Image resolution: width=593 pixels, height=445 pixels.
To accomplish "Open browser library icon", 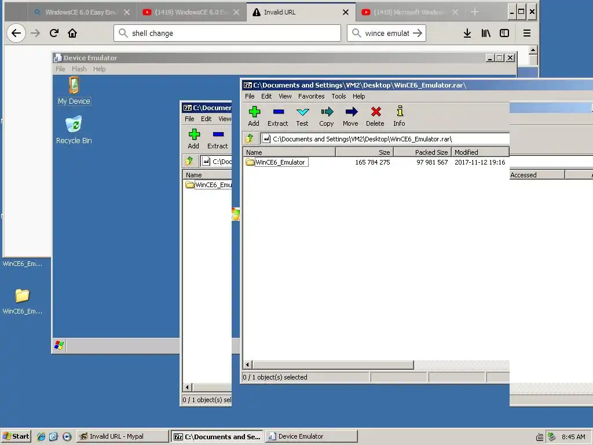I will 486,33.
